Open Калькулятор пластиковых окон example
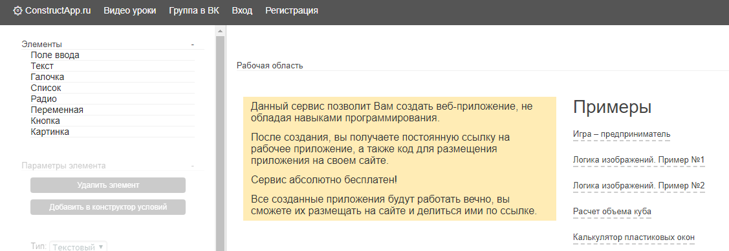Viewport: 729px width, 251px height. point(634,237)
